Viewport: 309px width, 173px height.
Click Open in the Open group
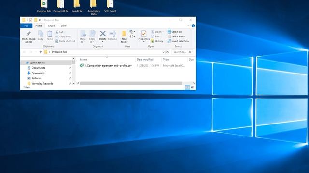click(x=157, y=32)
